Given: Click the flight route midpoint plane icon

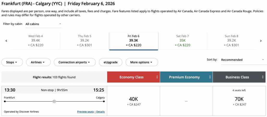Looking at the screenshot, I should coord(54,101).
